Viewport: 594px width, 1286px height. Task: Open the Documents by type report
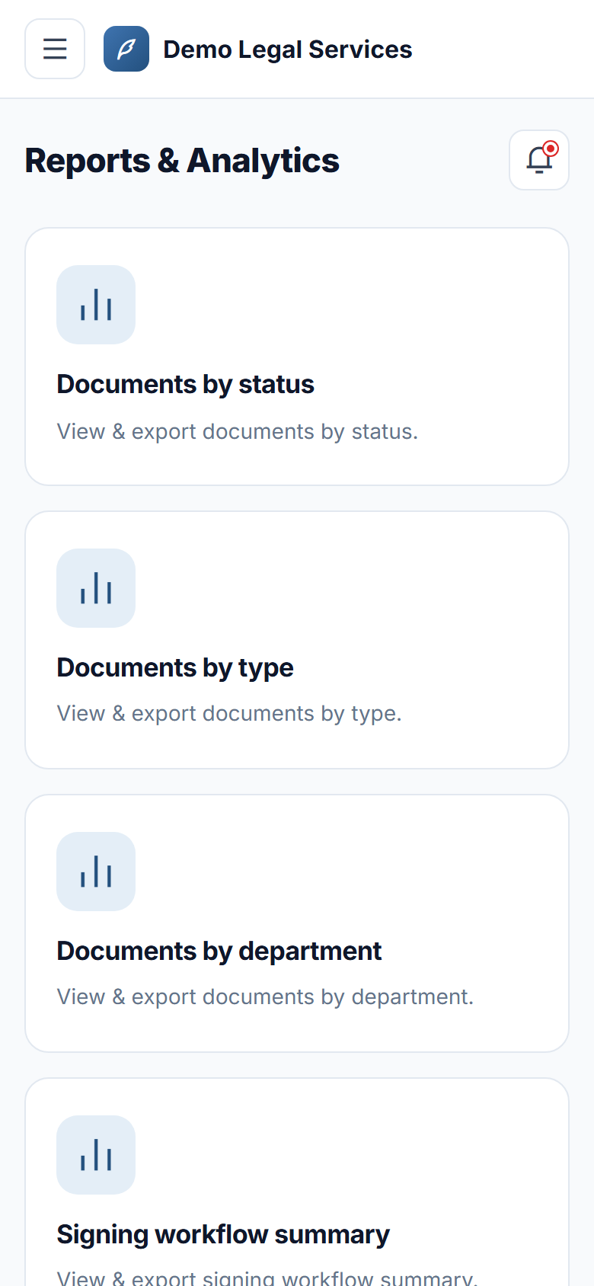(x=297, y=640)
